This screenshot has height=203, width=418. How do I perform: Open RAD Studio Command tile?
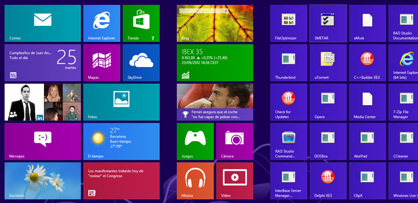pos(289,141)
